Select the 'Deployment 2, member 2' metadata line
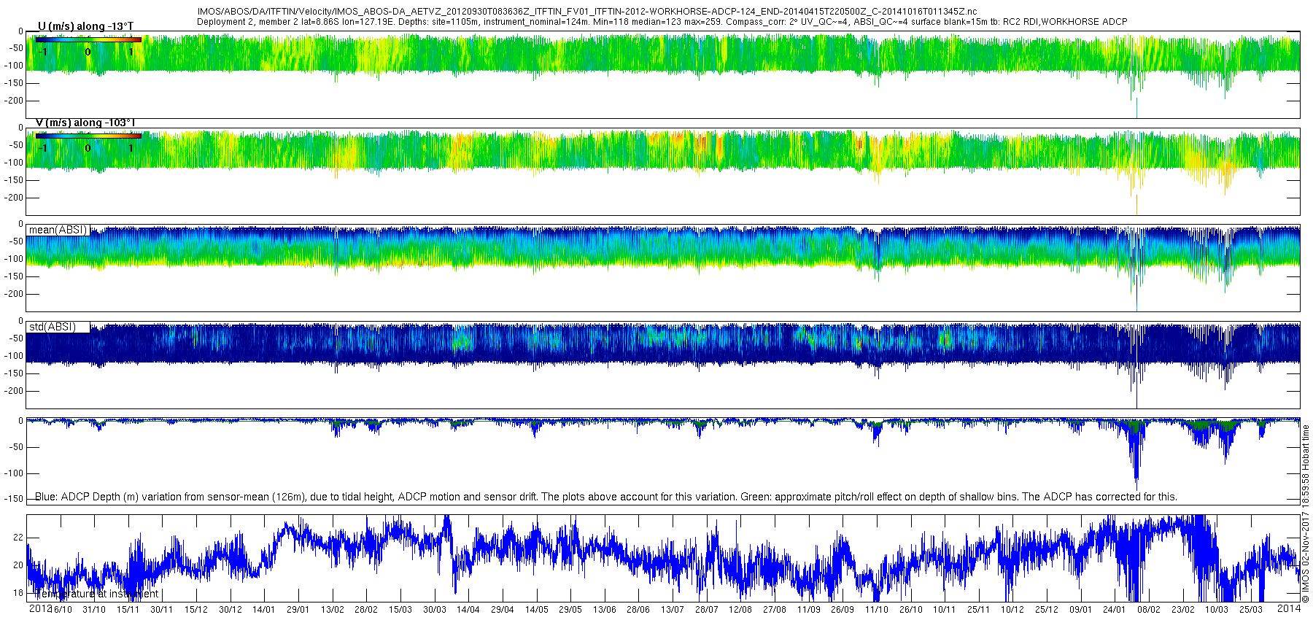 [x=662, y=22]
